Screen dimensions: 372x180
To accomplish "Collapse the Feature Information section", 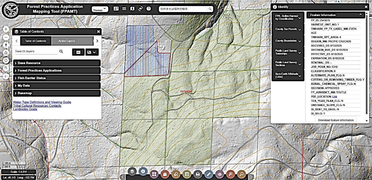I will (x=336, y=15).
